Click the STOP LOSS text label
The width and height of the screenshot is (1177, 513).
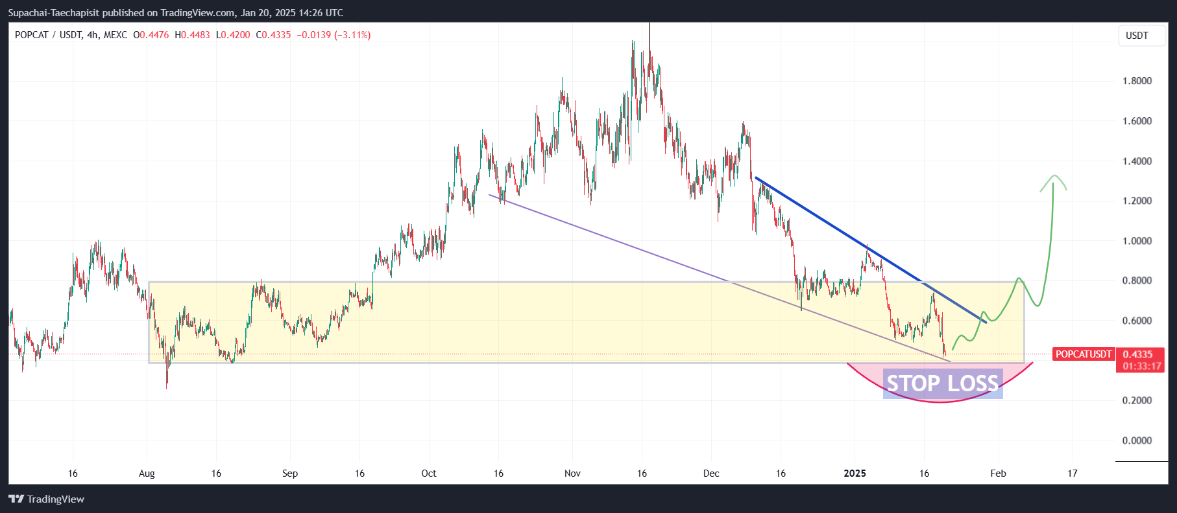pos(943,383)
